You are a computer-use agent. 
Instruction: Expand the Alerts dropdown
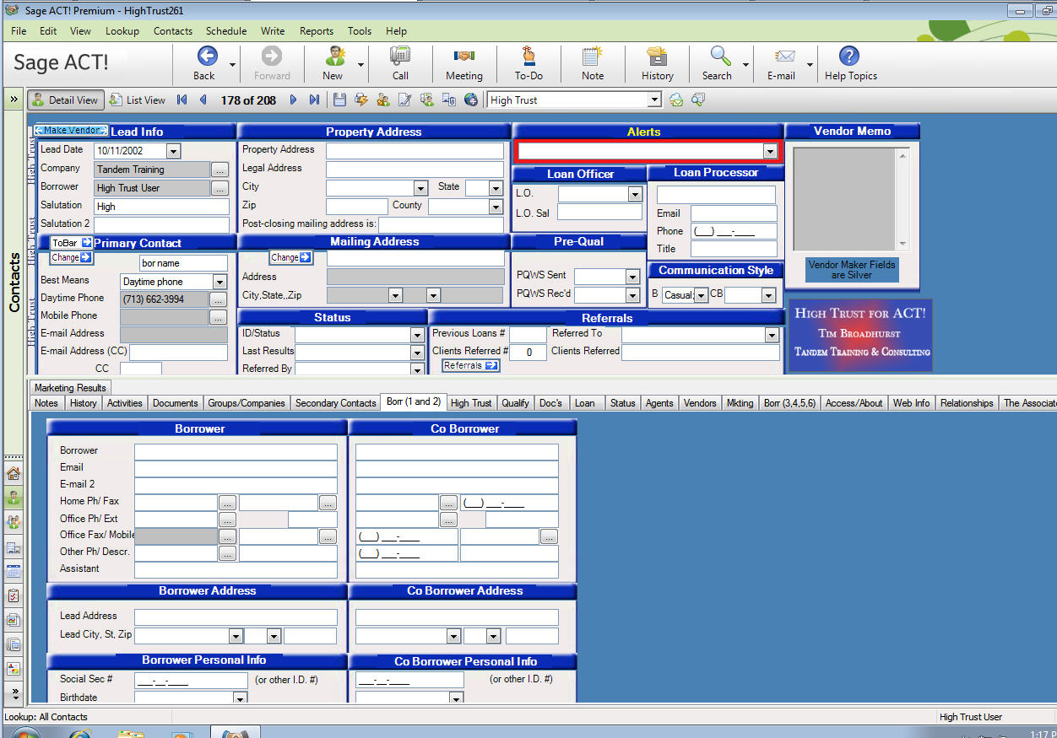tap(769, 151)
